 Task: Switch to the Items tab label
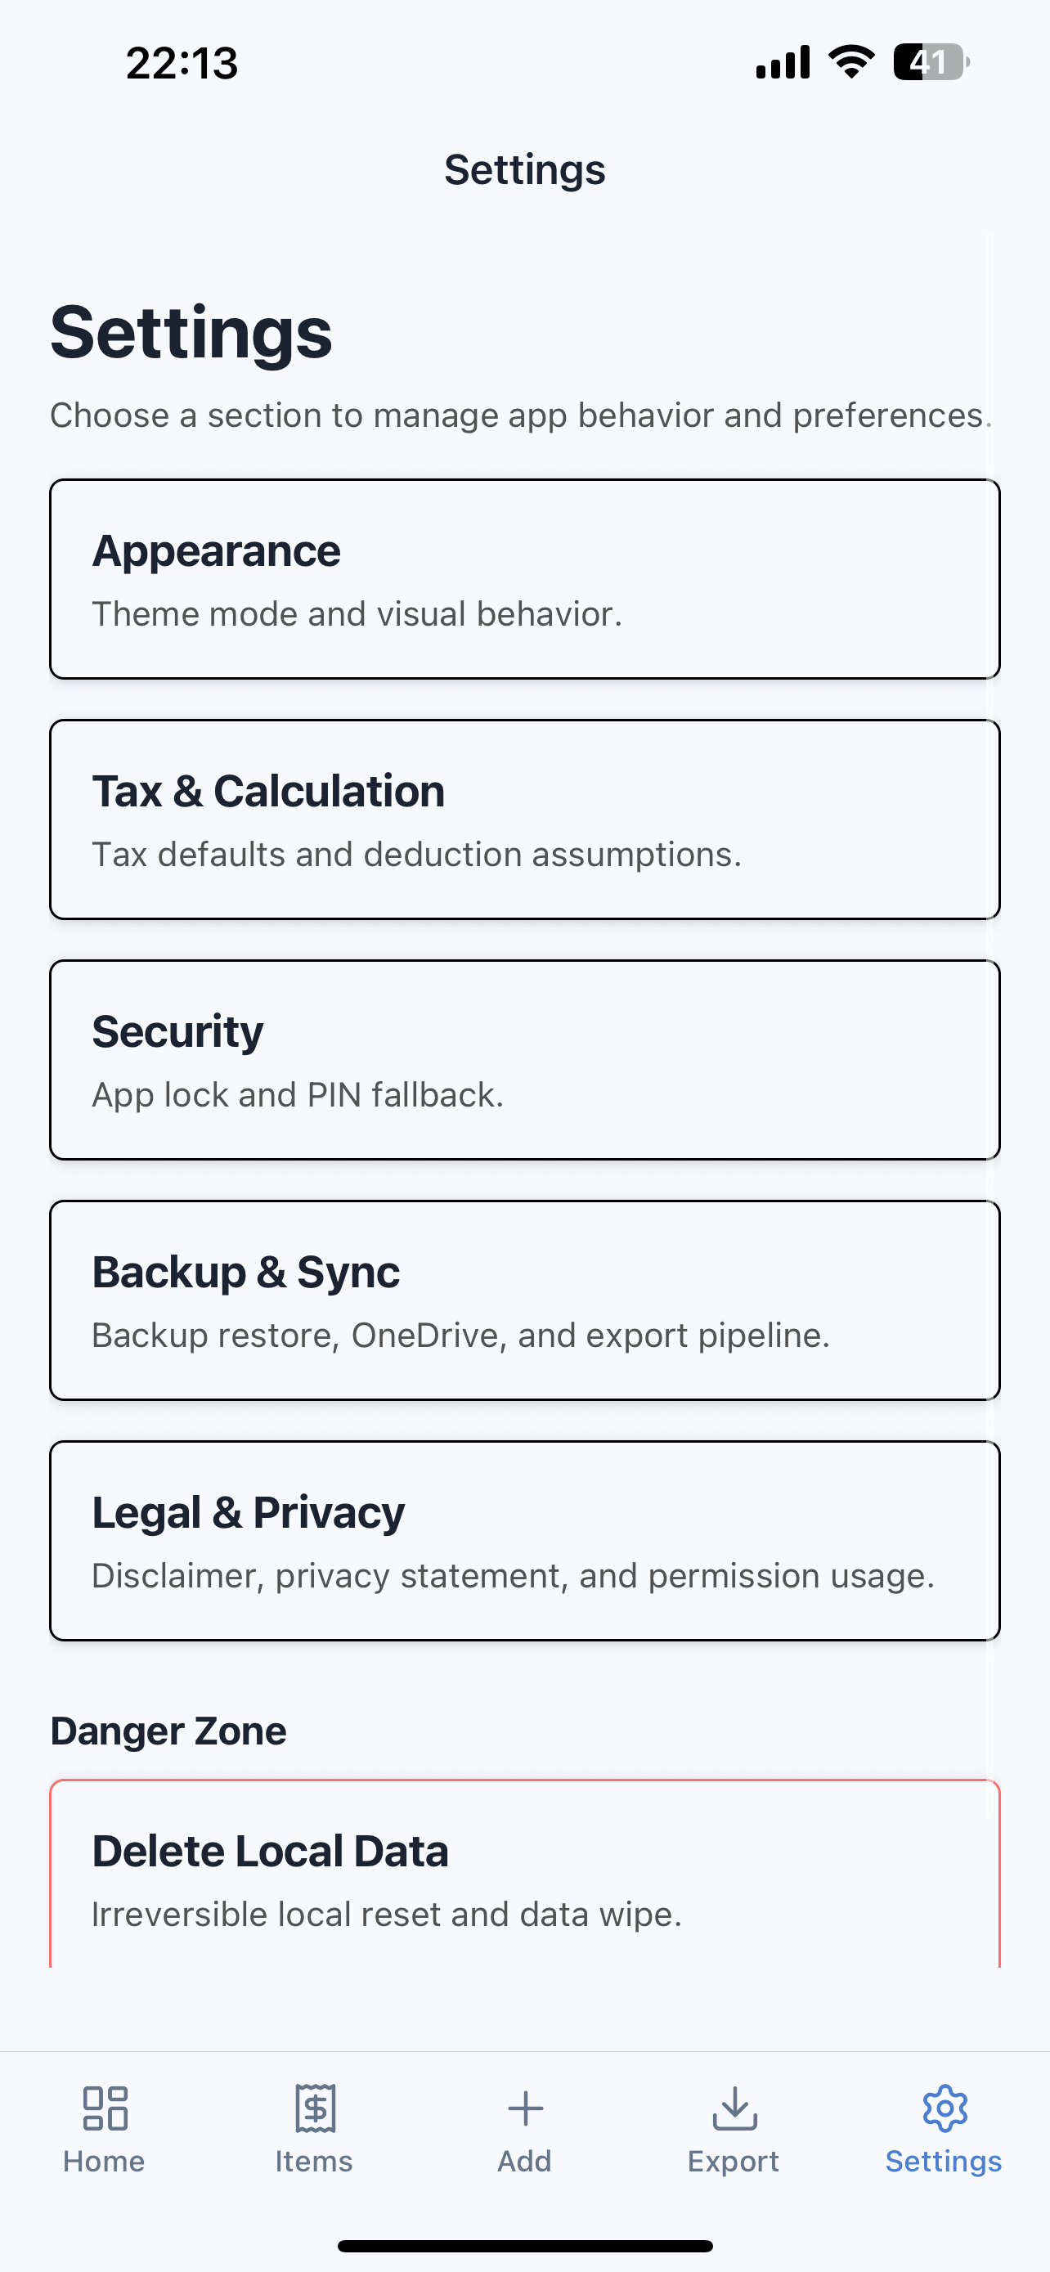(x=314, y=2162)
